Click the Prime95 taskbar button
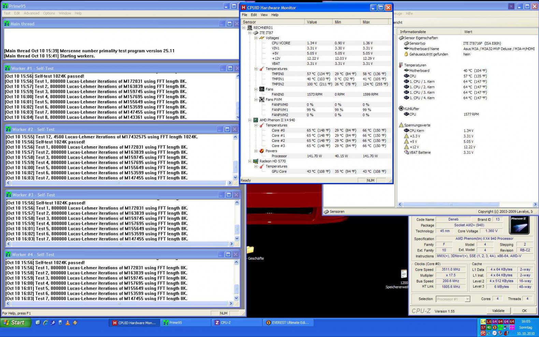Viewport: 539px width, 337px height. 185,323
